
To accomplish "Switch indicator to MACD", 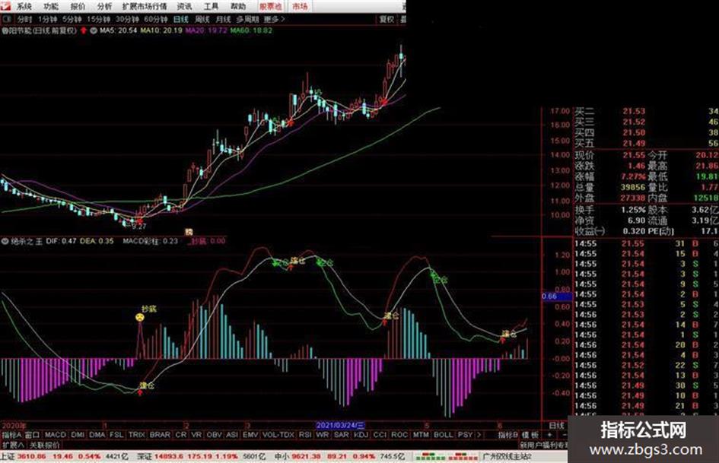I will click(56, 435).
